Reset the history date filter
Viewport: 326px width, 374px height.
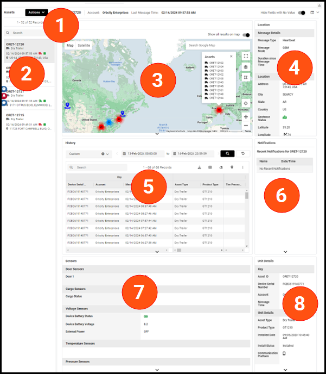[244, 154]
